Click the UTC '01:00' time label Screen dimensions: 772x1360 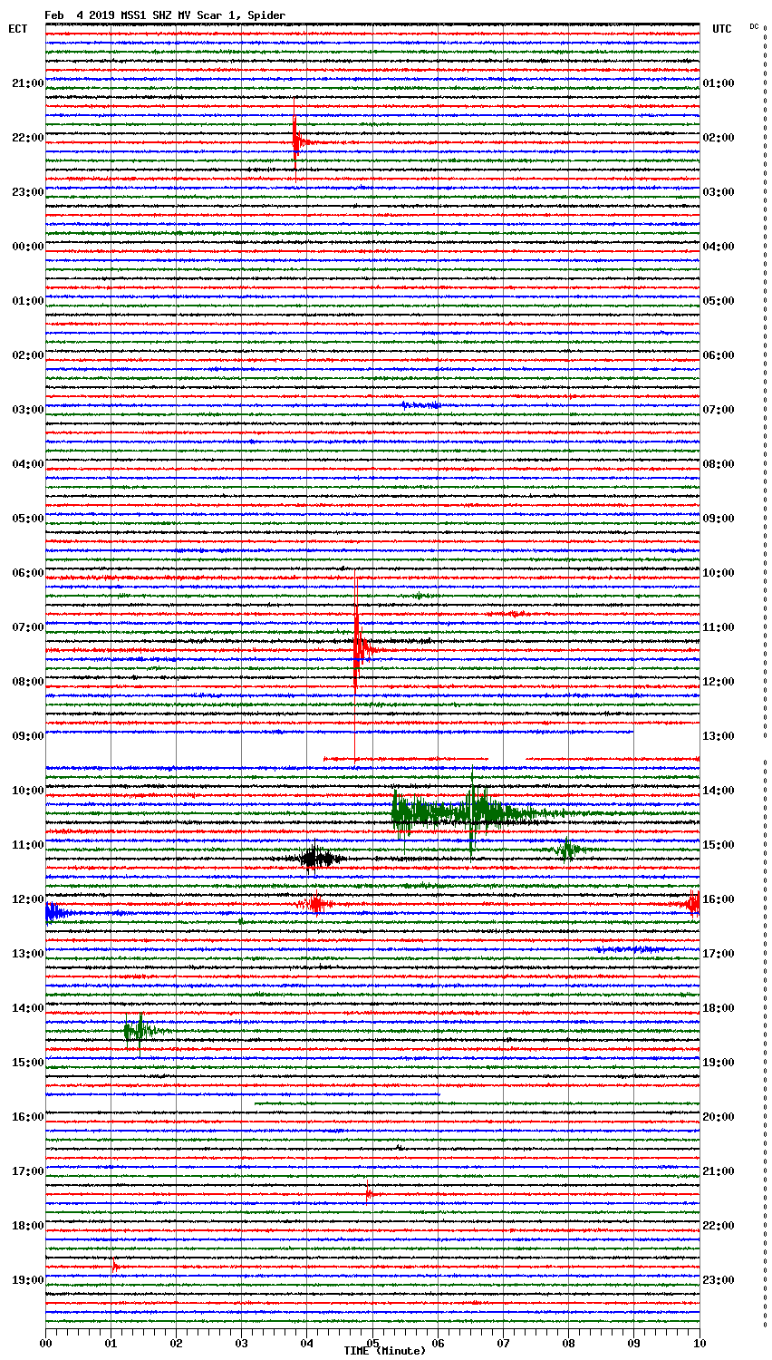(x=719, y=83)
